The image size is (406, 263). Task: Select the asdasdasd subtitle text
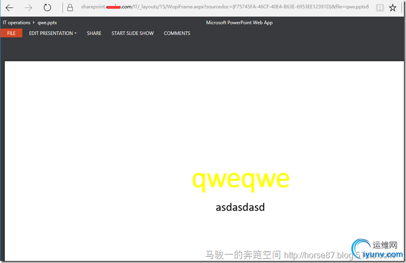click(240, 207)
